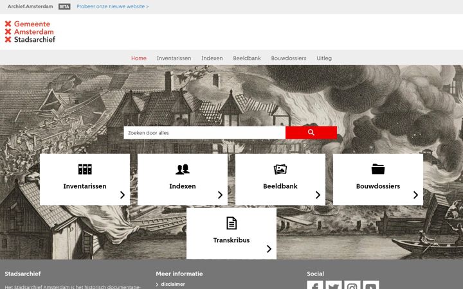Open the disclaimer footer link

[173, 285]
